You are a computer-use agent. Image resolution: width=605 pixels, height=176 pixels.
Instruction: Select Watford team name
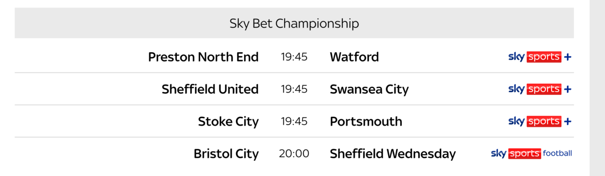point(354,57)
